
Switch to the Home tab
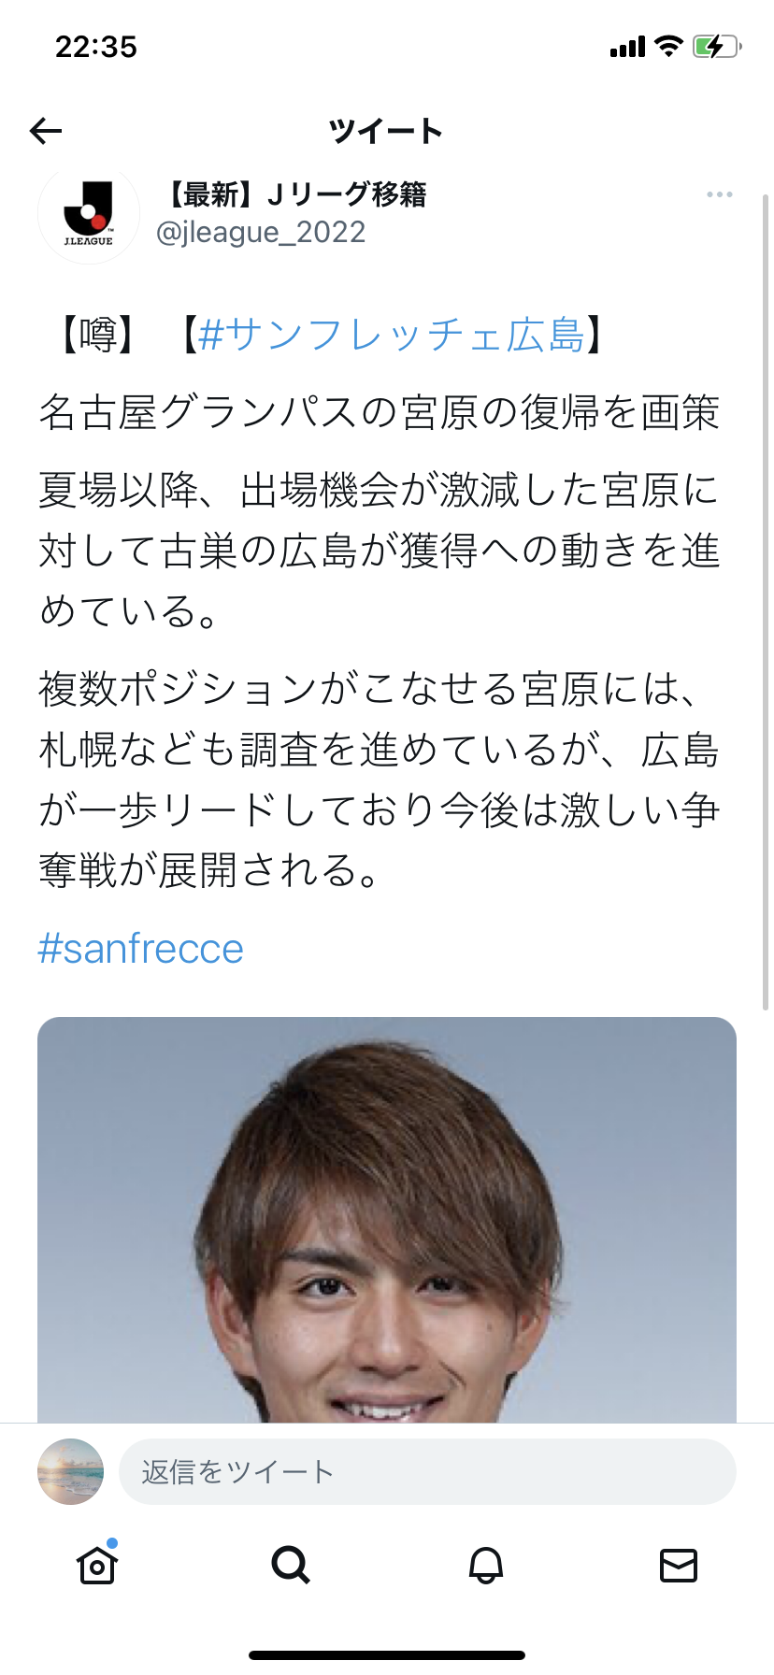[97, 1565]
